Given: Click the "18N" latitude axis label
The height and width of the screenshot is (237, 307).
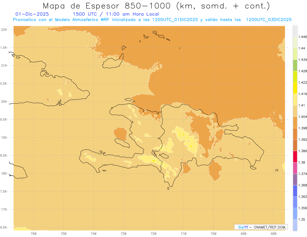Looking at the screenshot, I should pos(4,173).
